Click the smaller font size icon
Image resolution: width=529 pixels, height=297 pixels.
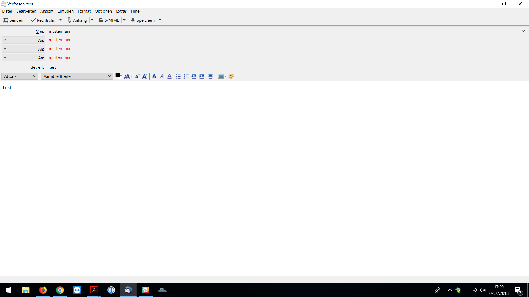[x=137, y=76]
